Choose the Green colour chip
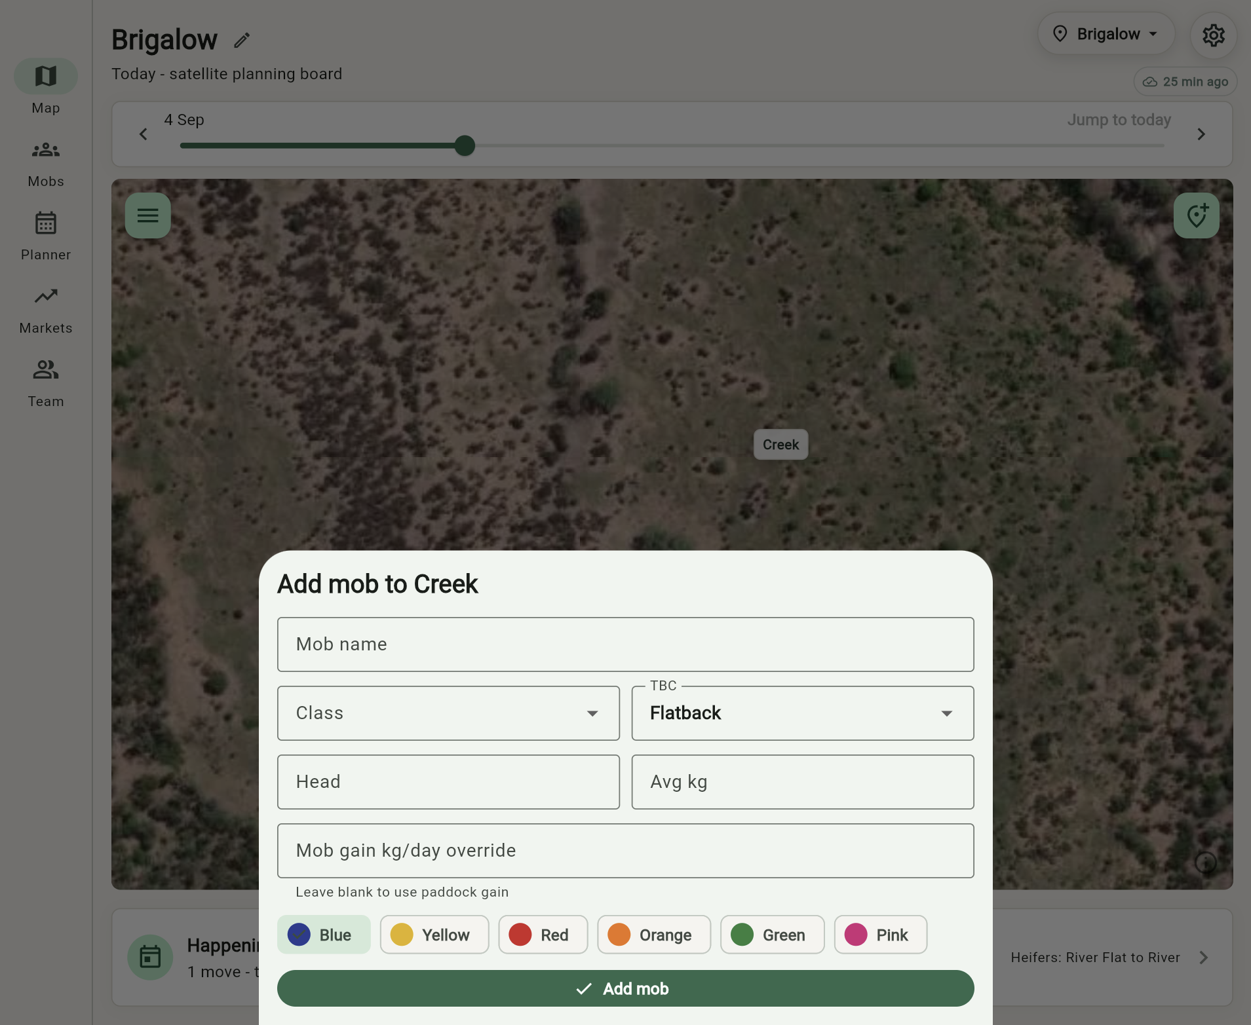The image size is (1251, 1025). (773, 935)
